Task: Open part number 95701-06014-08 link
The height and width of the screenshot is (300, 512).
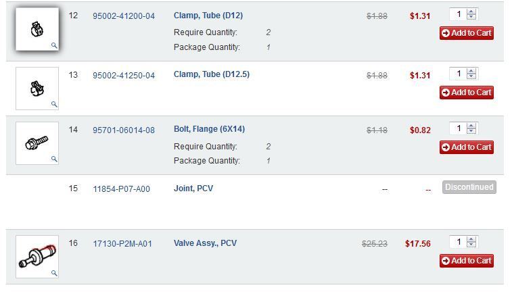Action: pos(124,130)
